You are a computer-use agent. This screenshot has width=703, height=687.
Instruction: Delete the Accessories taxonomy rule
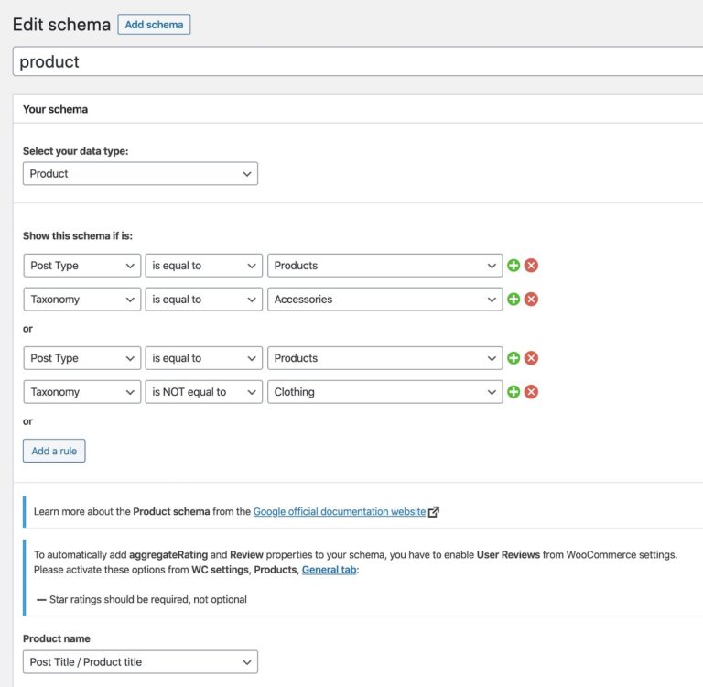pos(531,300)
